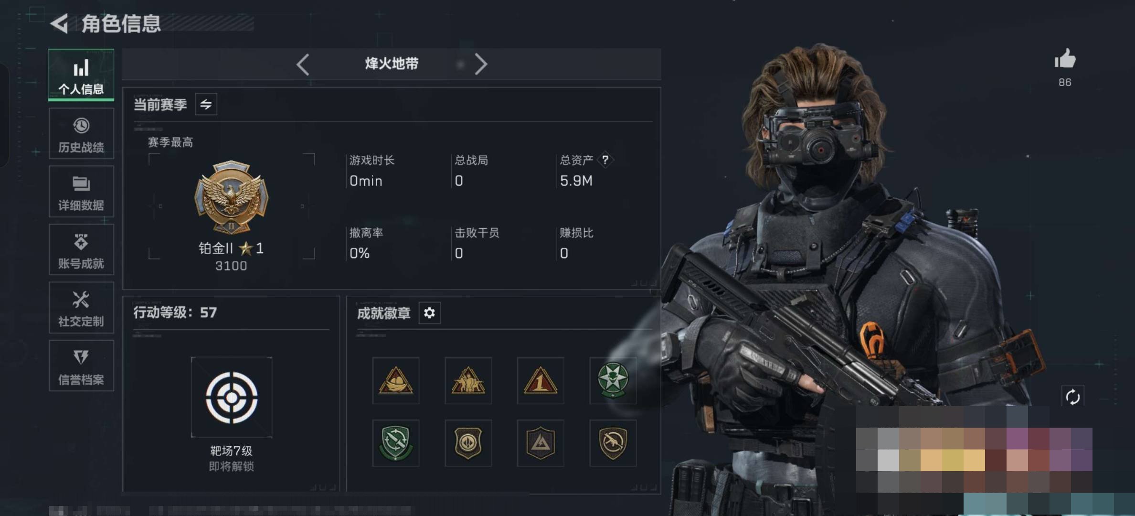Screen dimensions: 1135x516
Task: Open 成就徽章 badge settings gear
Action: pos(429,313)
